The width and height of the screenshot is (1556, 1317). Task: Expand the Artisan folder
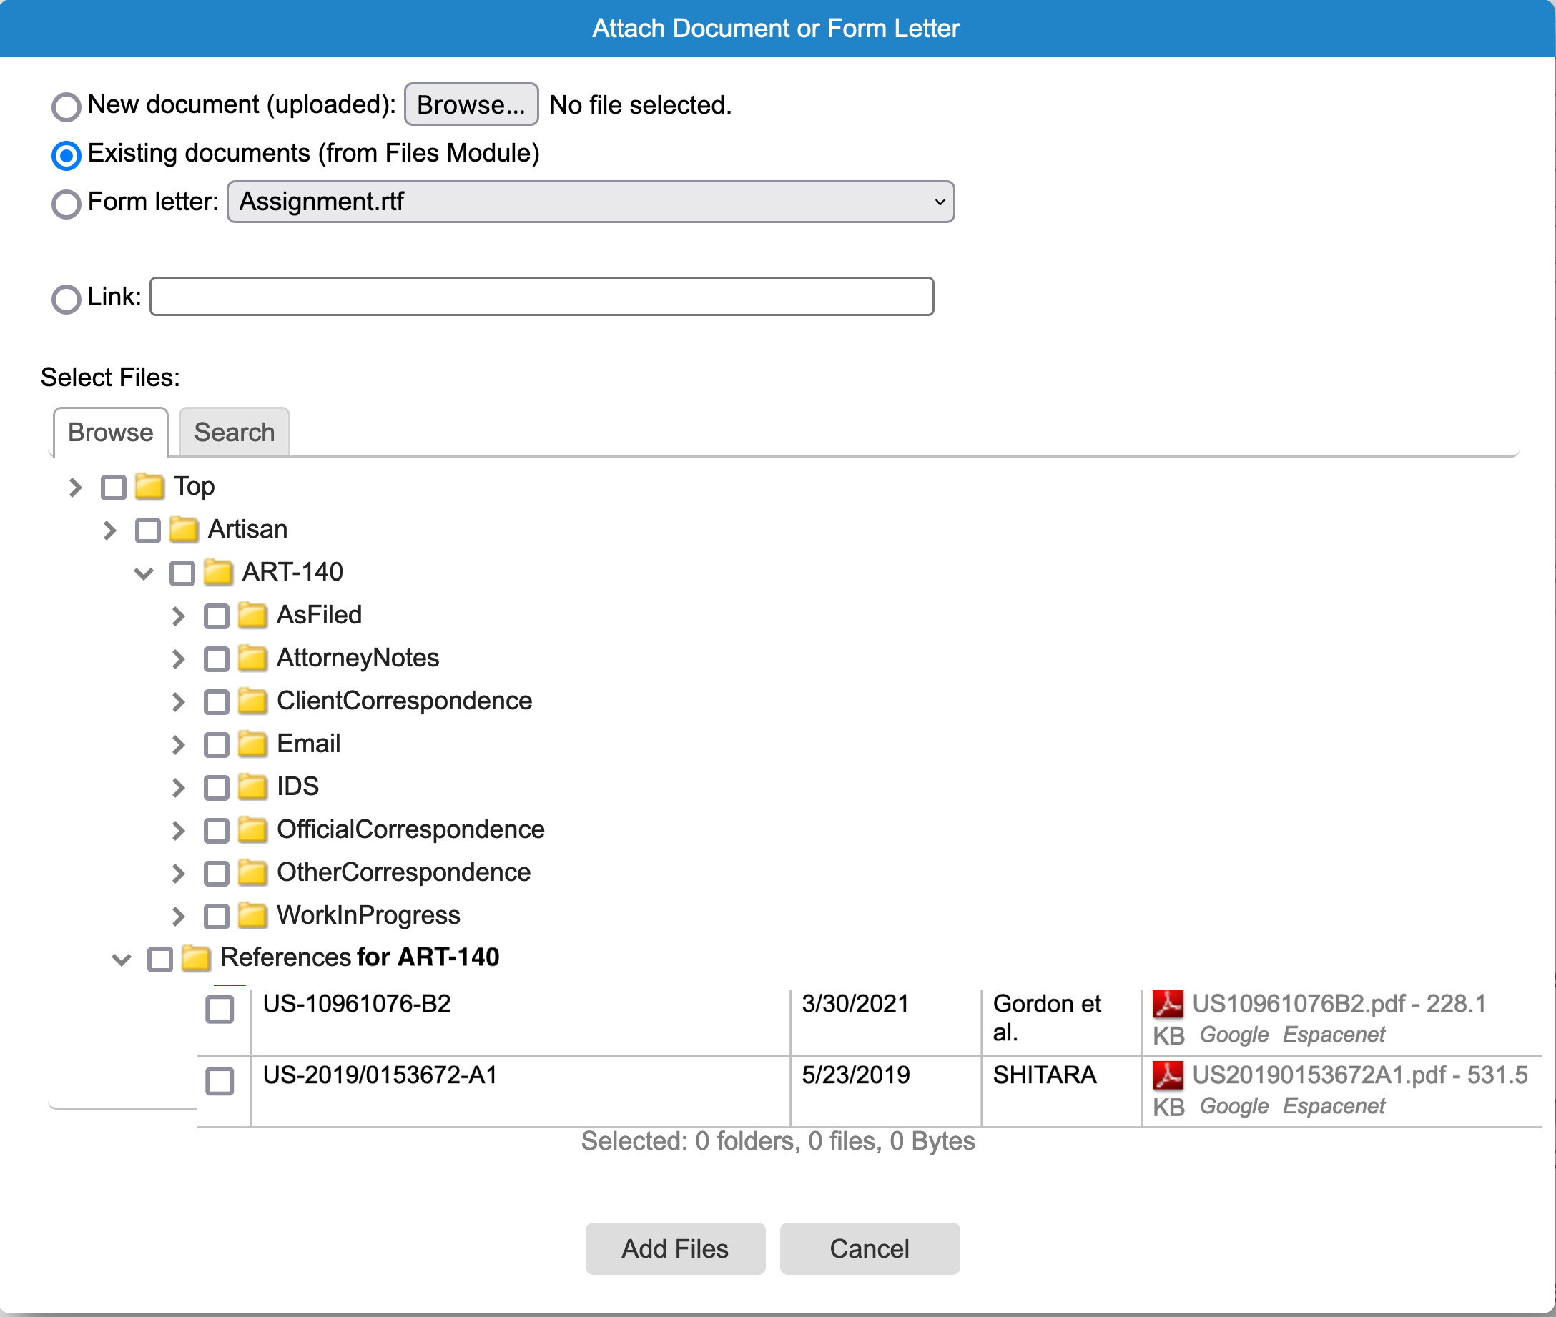tap(109, 530)
